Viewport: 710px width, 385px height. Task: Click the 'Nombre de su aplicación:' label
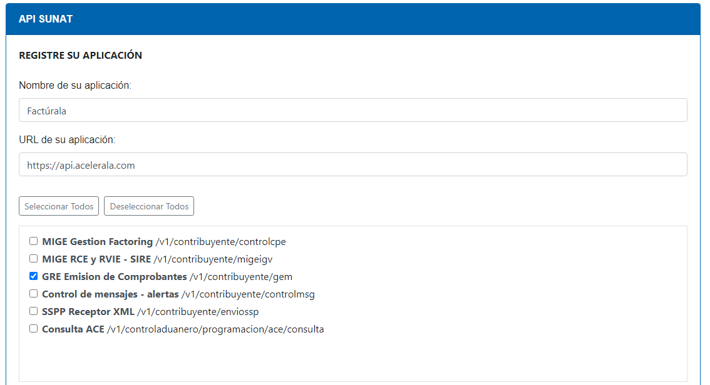(x=75, y=86)
